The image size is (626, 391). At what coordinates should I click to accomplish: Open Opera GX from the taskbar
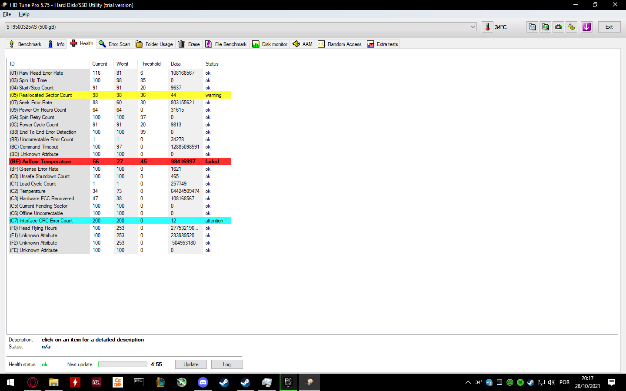pyautogui.click(x=33, y=382)
